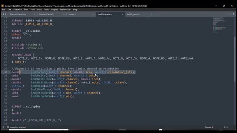Click the comment '//channel 0-15 resolution' line
Screen dimensions: 237x133
66,69
